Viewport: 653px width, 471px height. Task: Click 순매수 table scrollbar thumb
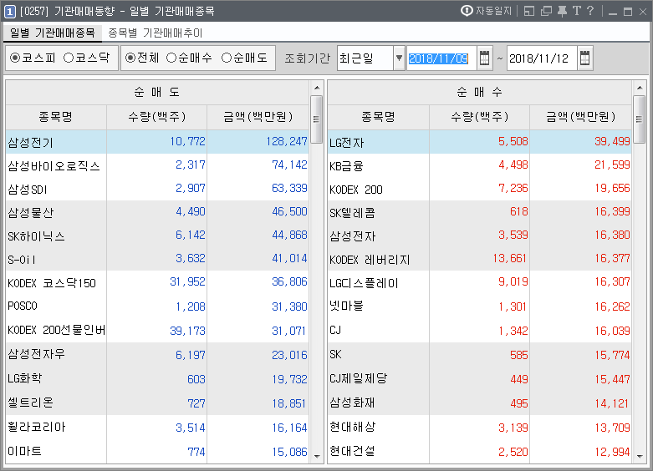pyautogui.click(x=639, y=119)
